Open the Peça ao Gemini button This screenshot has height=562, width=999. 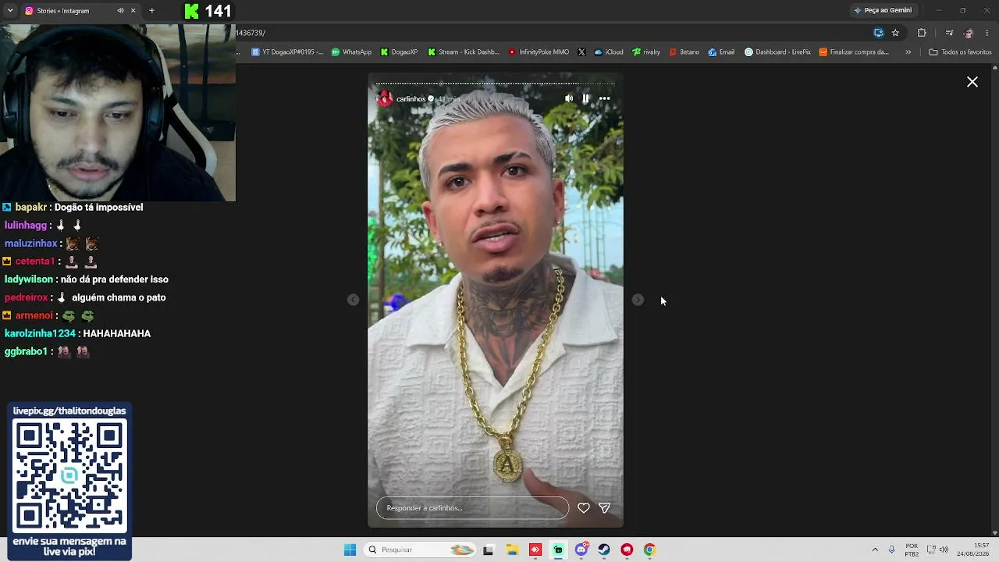[x=883, y=10]
